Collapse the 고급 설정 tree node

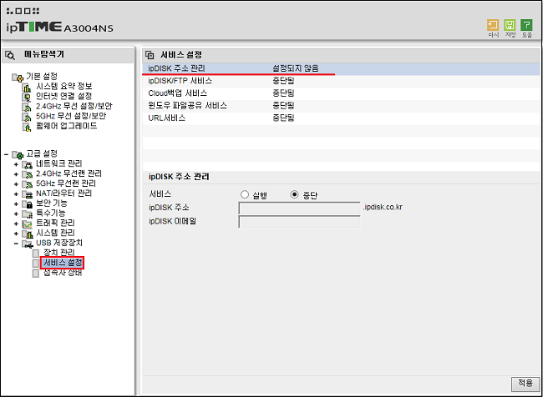(6, 154)
